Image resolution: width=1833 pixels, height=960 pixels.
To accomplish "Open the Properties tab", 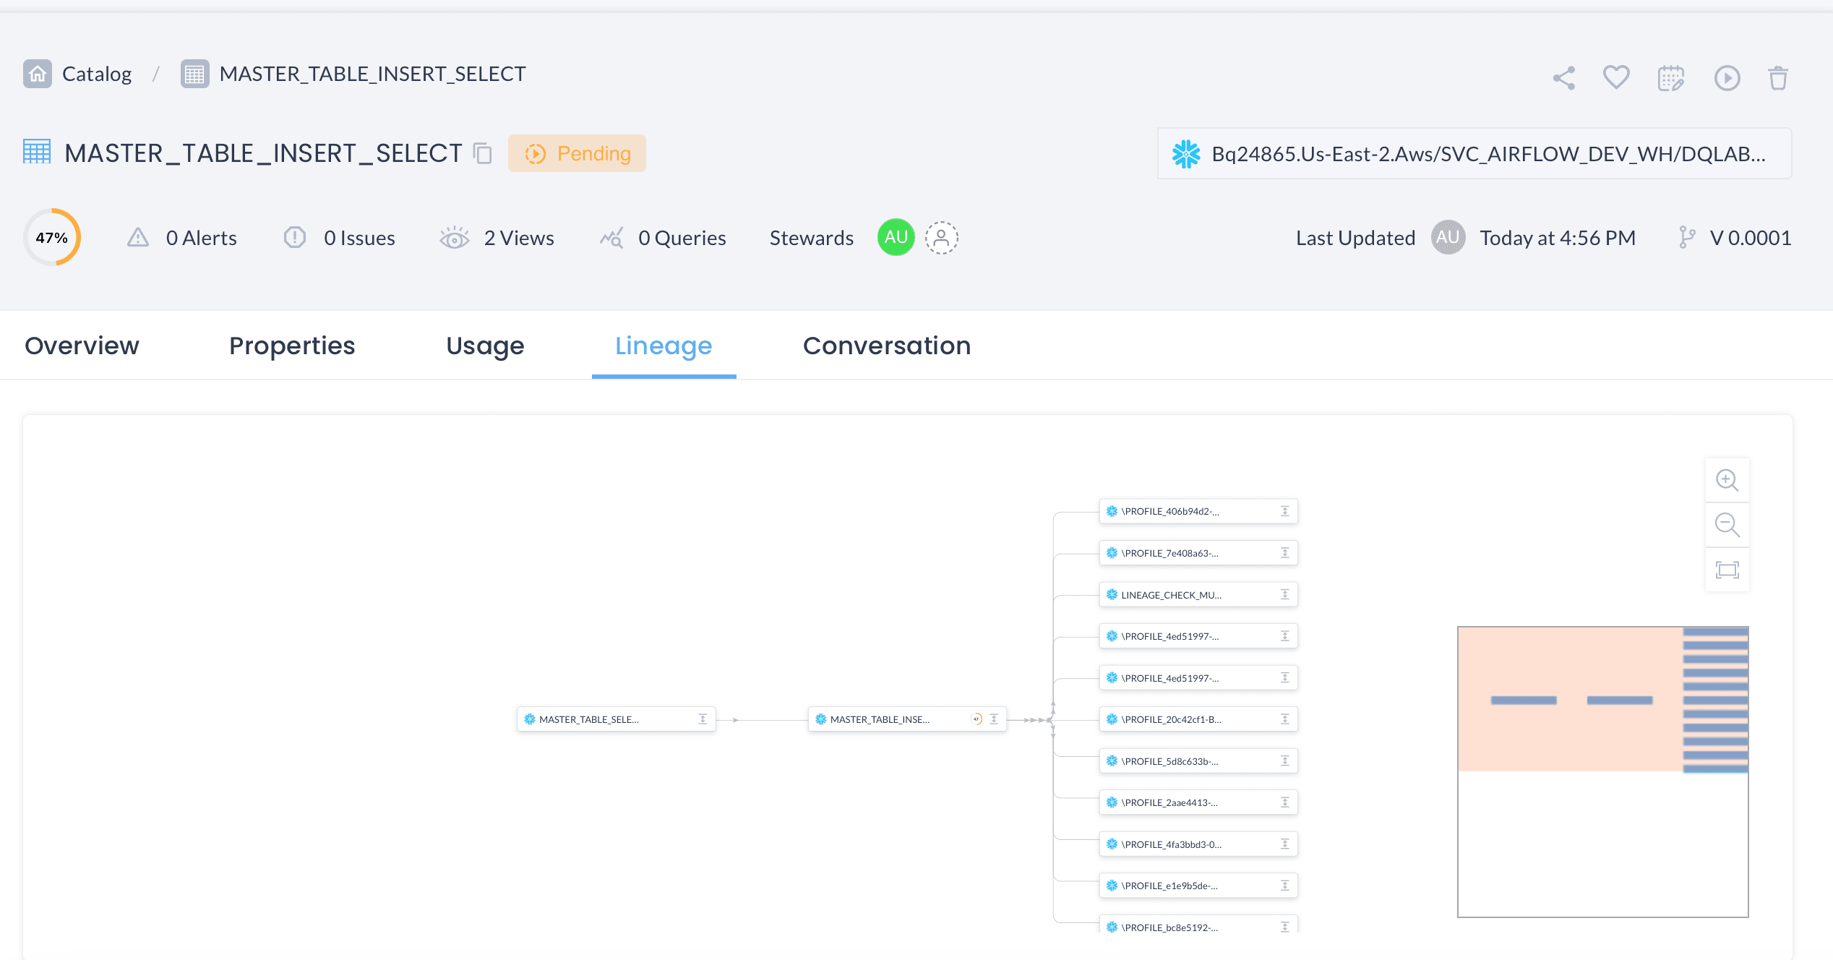I will tap(292, 346).
